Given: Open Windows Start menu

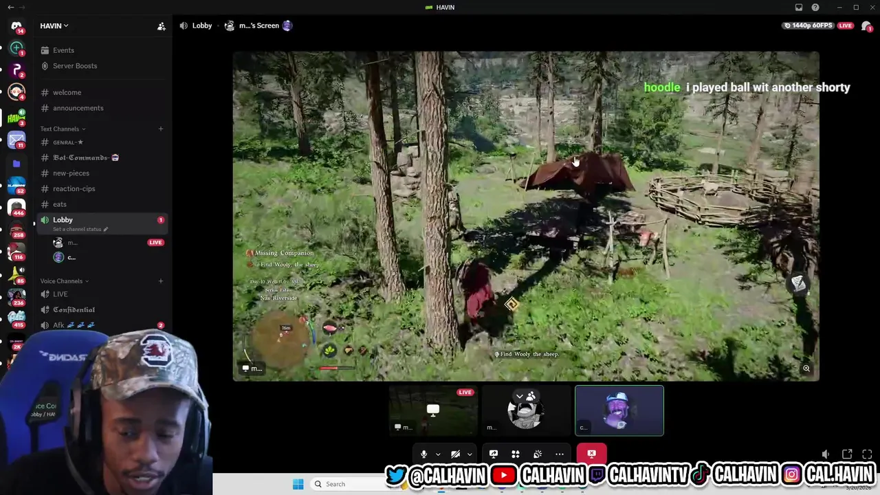Looking at the screenshot, I should [x=298, y=484].
